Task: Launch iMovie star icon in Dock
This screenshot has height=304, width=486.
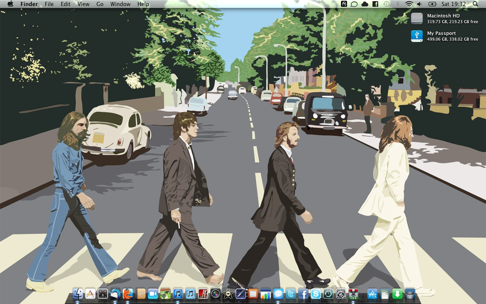Action: [228, 293]
